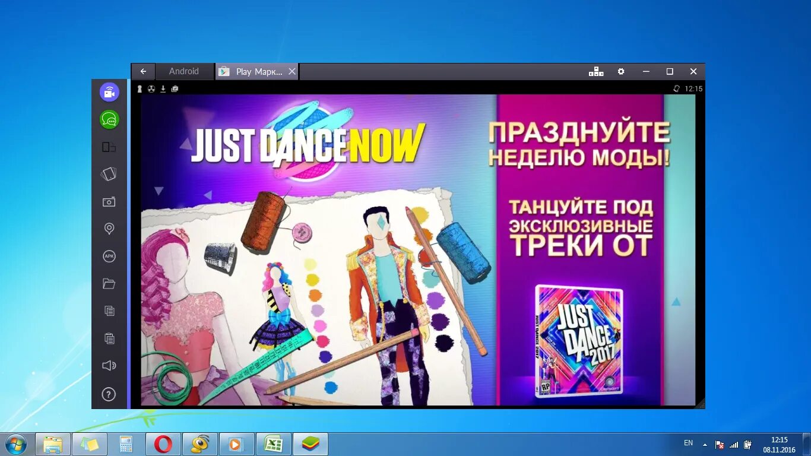Click the Android status bar clock 12:15

point(693,88)
